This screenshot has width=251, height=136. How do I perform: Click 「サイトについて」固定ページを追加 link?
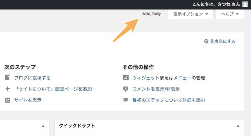(53, 89)
